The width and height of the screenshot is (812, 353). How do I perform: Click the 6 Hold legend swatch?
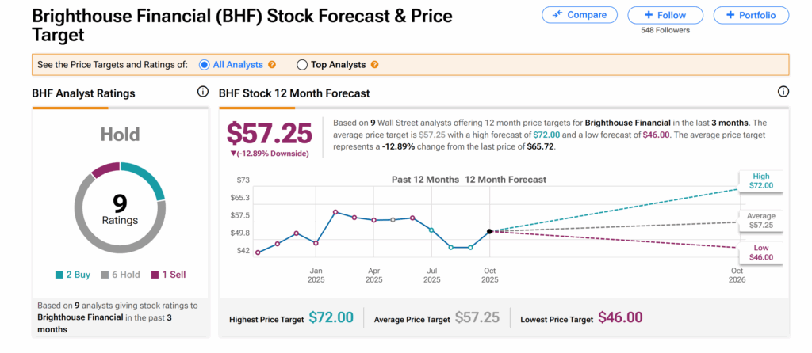(x=105, y=275)
